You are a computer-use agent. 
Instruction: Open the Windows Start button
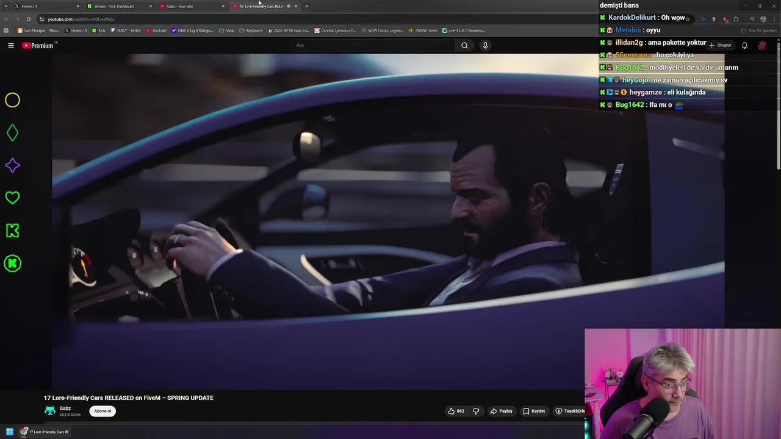point(10,432)
